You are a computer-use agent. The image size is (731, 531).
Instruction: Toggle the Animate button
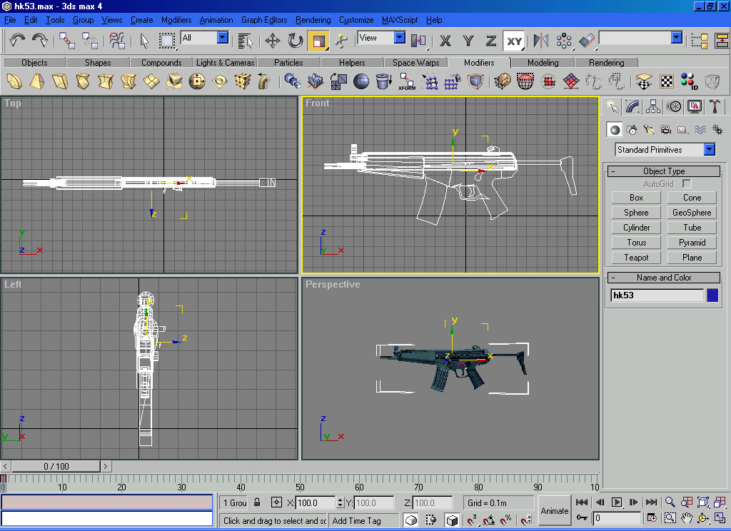pyautogui.click(x=554, y=510)
